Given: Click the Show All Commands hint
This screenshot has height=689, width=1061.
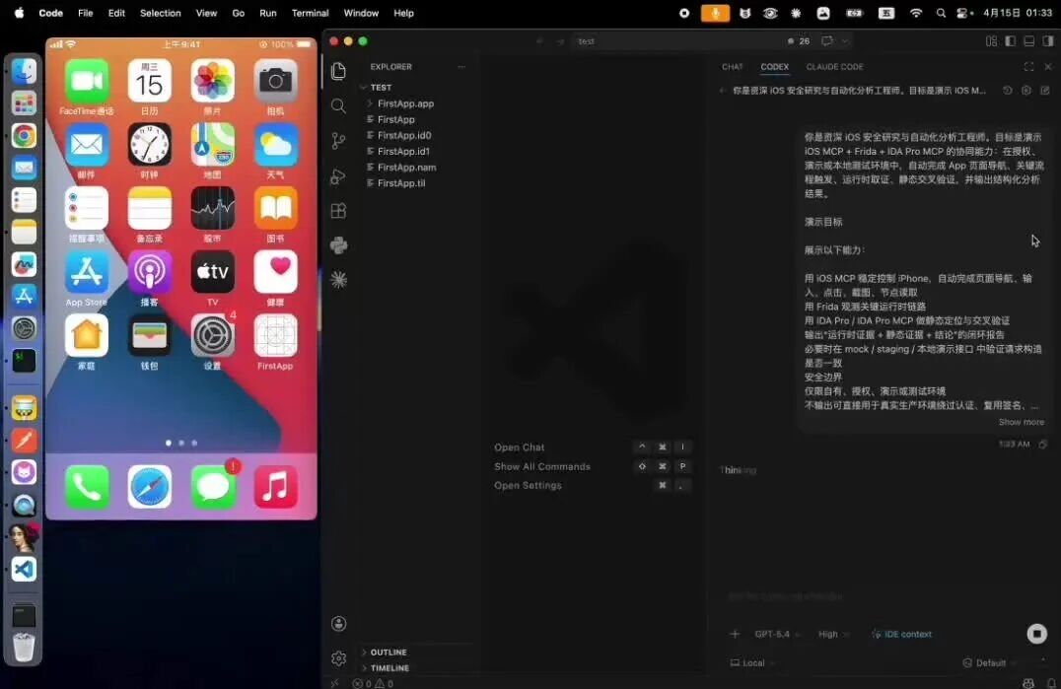Looking at the screenshot, I should 542,466.
